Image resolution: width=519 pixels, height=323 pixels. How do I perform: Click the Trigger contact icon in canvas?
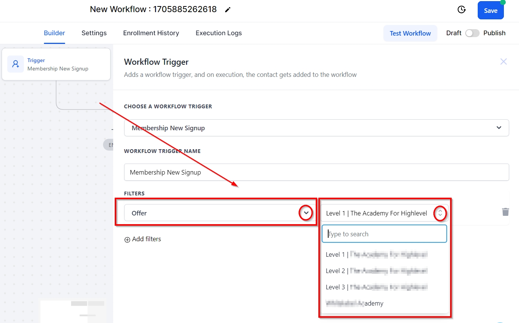point(16,64)
